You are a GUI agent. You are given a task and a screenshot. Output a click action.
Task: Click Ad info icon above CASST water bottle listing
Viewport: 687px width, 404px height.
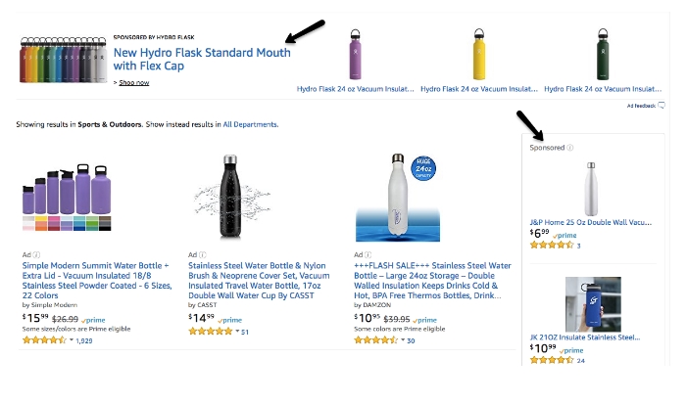(198, 254)
